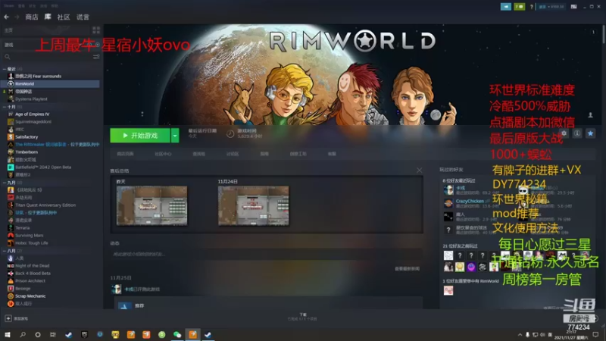Select Scrap Mechanic in the list
Image resolution: width=606 pixels, height=341 pixels.
pos(30,296)
